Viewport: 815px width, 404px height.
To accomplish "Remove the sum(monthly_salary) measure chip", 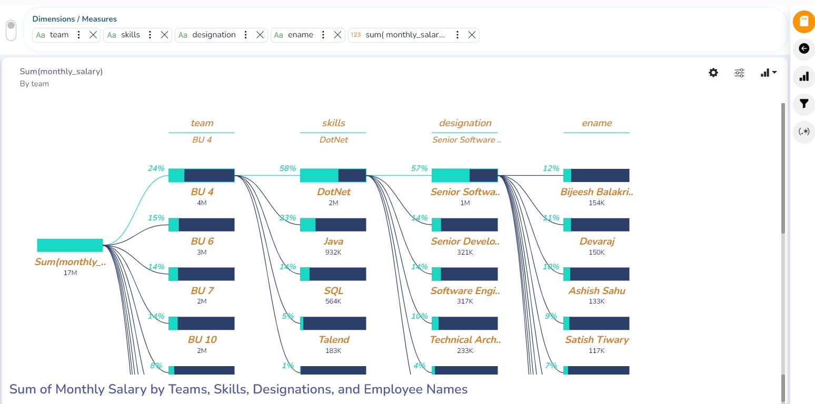I will [472, 35].
